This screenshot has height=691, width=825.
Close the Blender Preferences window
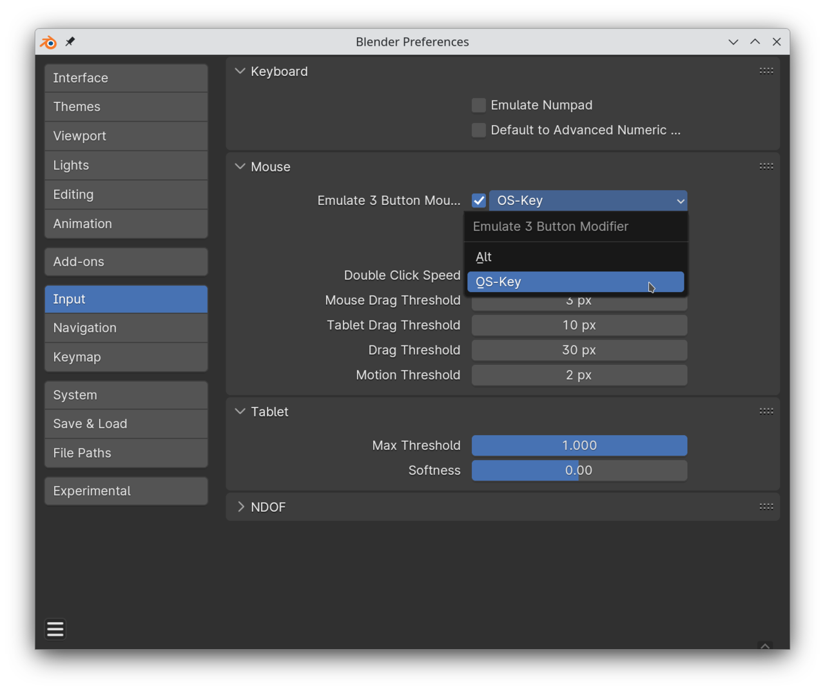[777, 42]
